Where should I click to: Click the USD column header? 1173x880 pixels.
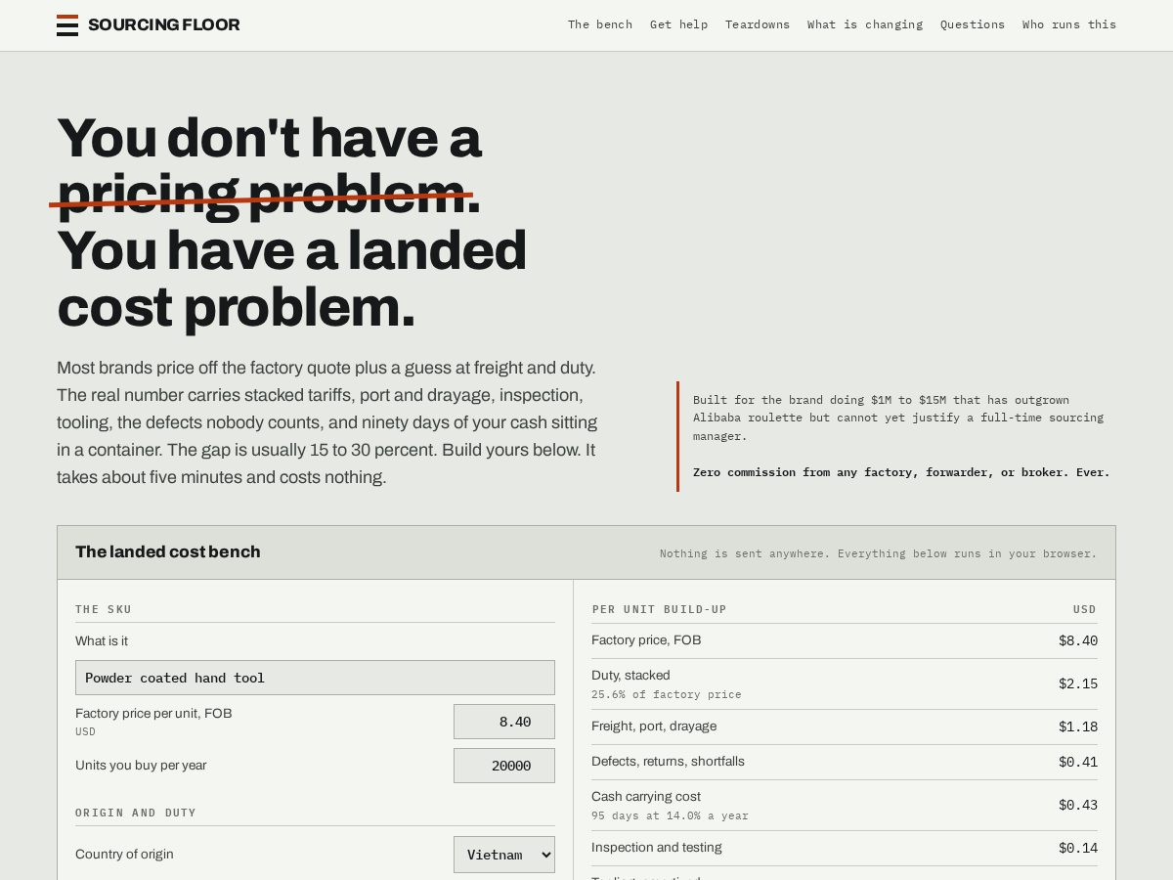click(x=1085, y=609)
